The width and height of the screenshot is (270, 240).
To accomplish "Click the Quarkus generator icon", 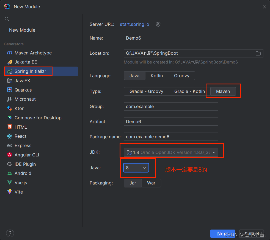I will (x=10, y=90).
